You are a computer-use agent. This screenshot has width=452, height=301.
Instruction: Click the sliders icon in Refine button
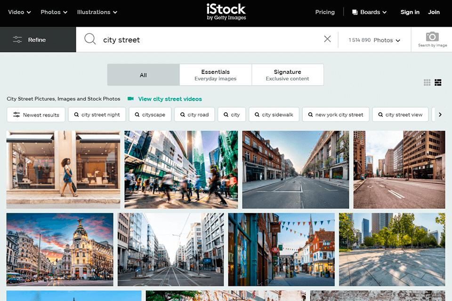pyautogui.click(x=17, y=40)
